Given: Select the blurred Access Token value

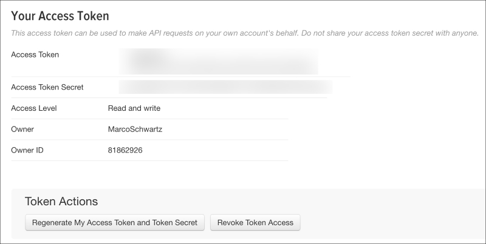Looking at the screenshot, I should point(219,61).
